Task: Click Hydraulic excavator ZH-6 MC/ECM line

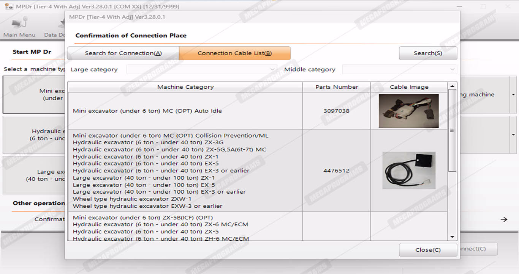Action: (x=161, y=239)
